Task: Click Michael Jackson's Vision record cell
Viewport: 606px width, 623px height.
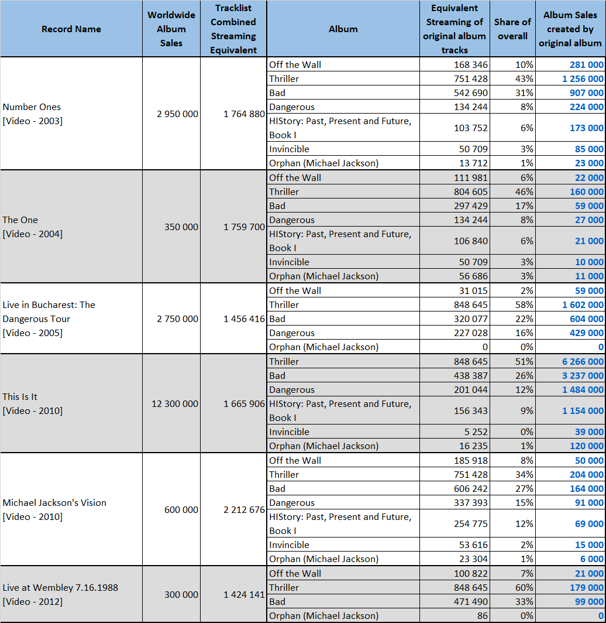Action: [x=71, y=509]
